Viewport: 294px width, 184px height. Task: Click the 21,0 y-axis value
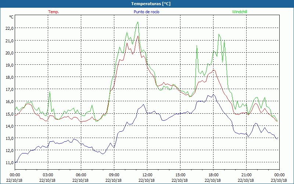[x=10, y=40]
